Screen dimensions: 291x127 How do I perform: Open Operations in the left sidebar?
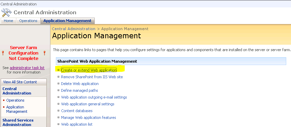pyautogui.click(x=15, y=100)
